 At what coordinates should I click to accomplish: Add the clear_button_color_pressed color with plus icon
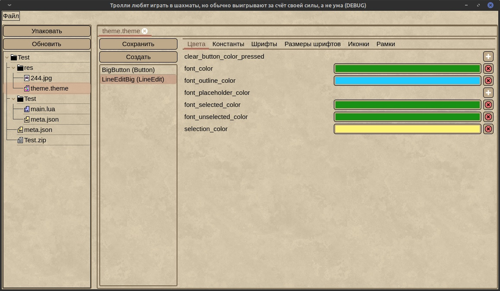click(488, 56)
